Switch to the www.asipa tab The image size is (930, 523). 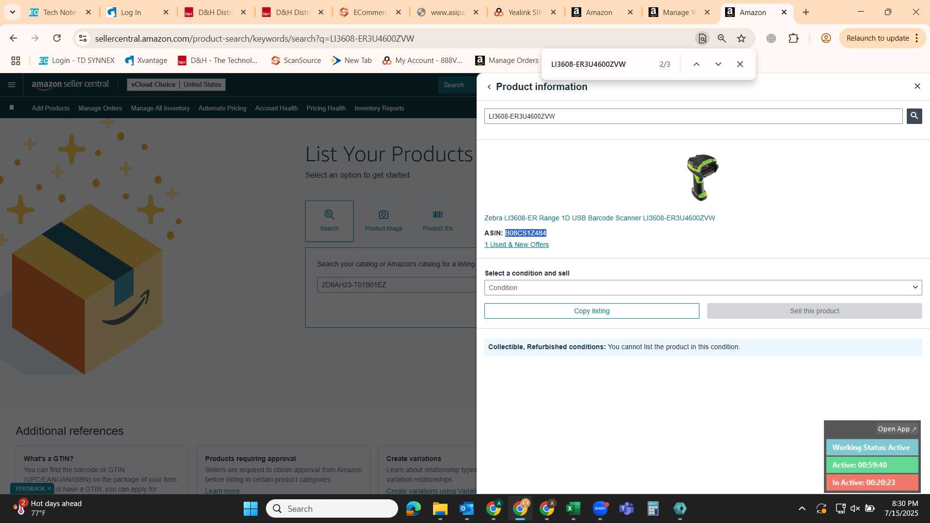448,12
